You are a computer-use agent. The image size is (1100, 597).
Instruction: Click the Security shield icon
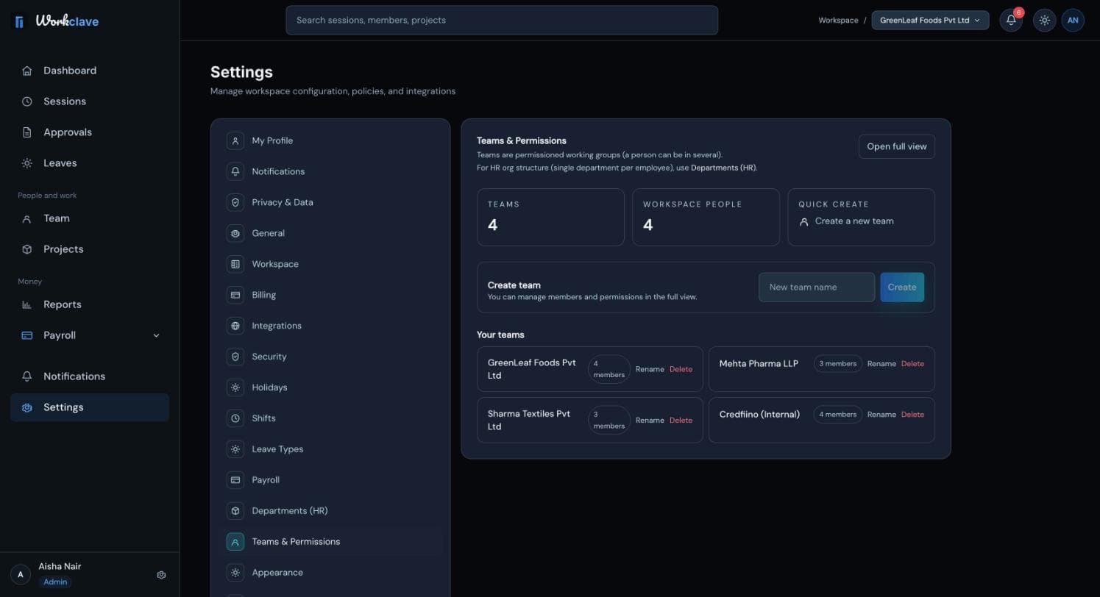point(235,357)
